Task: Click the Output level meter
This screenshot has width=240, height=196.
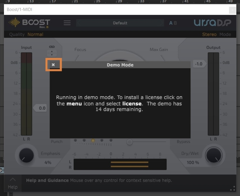Action: coord(213,94)
